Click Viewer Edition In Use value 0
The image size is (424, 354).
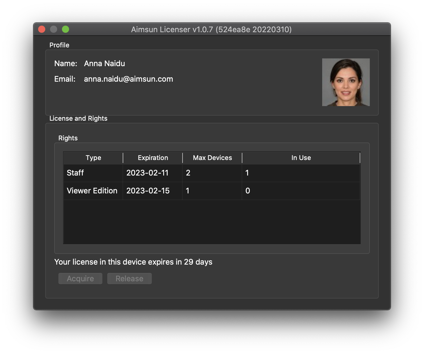247,191
